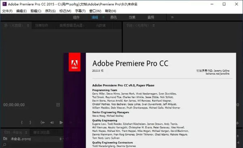Close the Premiere Pro window

click(x=237, y=4)
